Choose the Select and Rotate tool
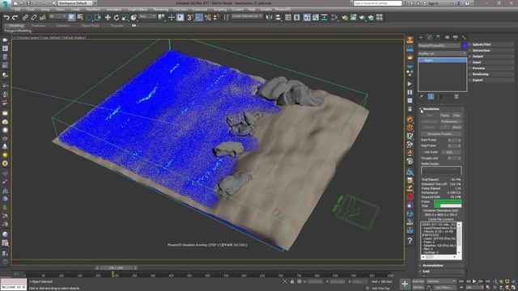 [117, 18]
